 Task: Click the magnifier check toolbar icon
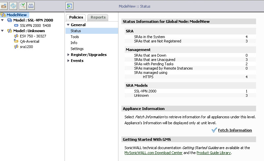click(x=23, y=6)
